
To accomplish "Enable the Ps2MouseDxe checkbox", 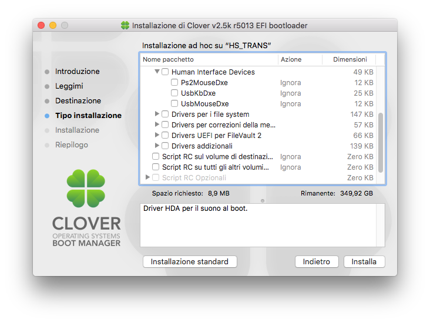I will coord(174,82).
